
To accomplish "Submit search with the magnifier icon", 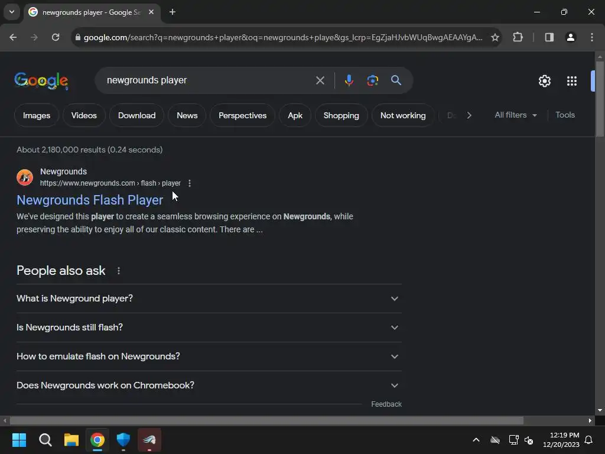I will click(x=396, y=80).
